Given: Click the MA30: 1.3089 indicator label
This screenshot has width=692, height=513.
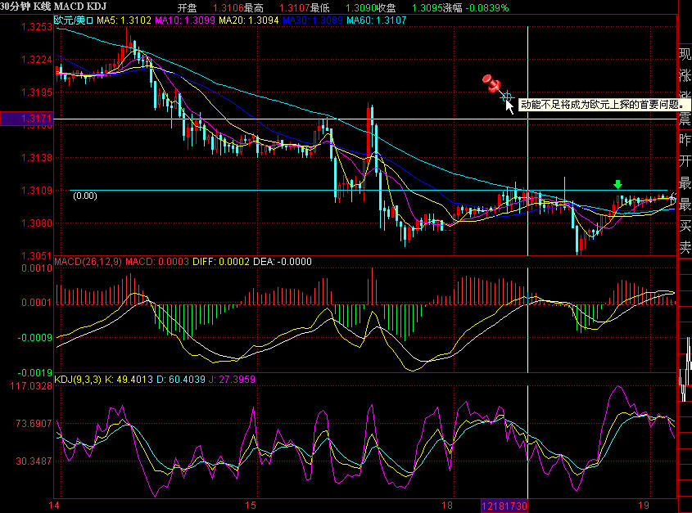Looking at the screenshot, I should pos(313,20).
